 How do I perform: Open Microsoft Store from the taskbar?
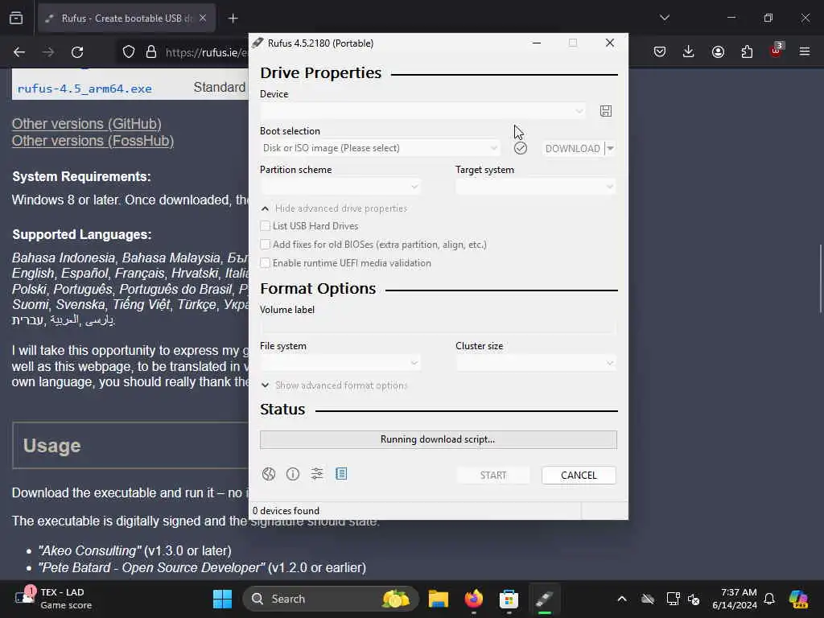click(x=509, y=599)
